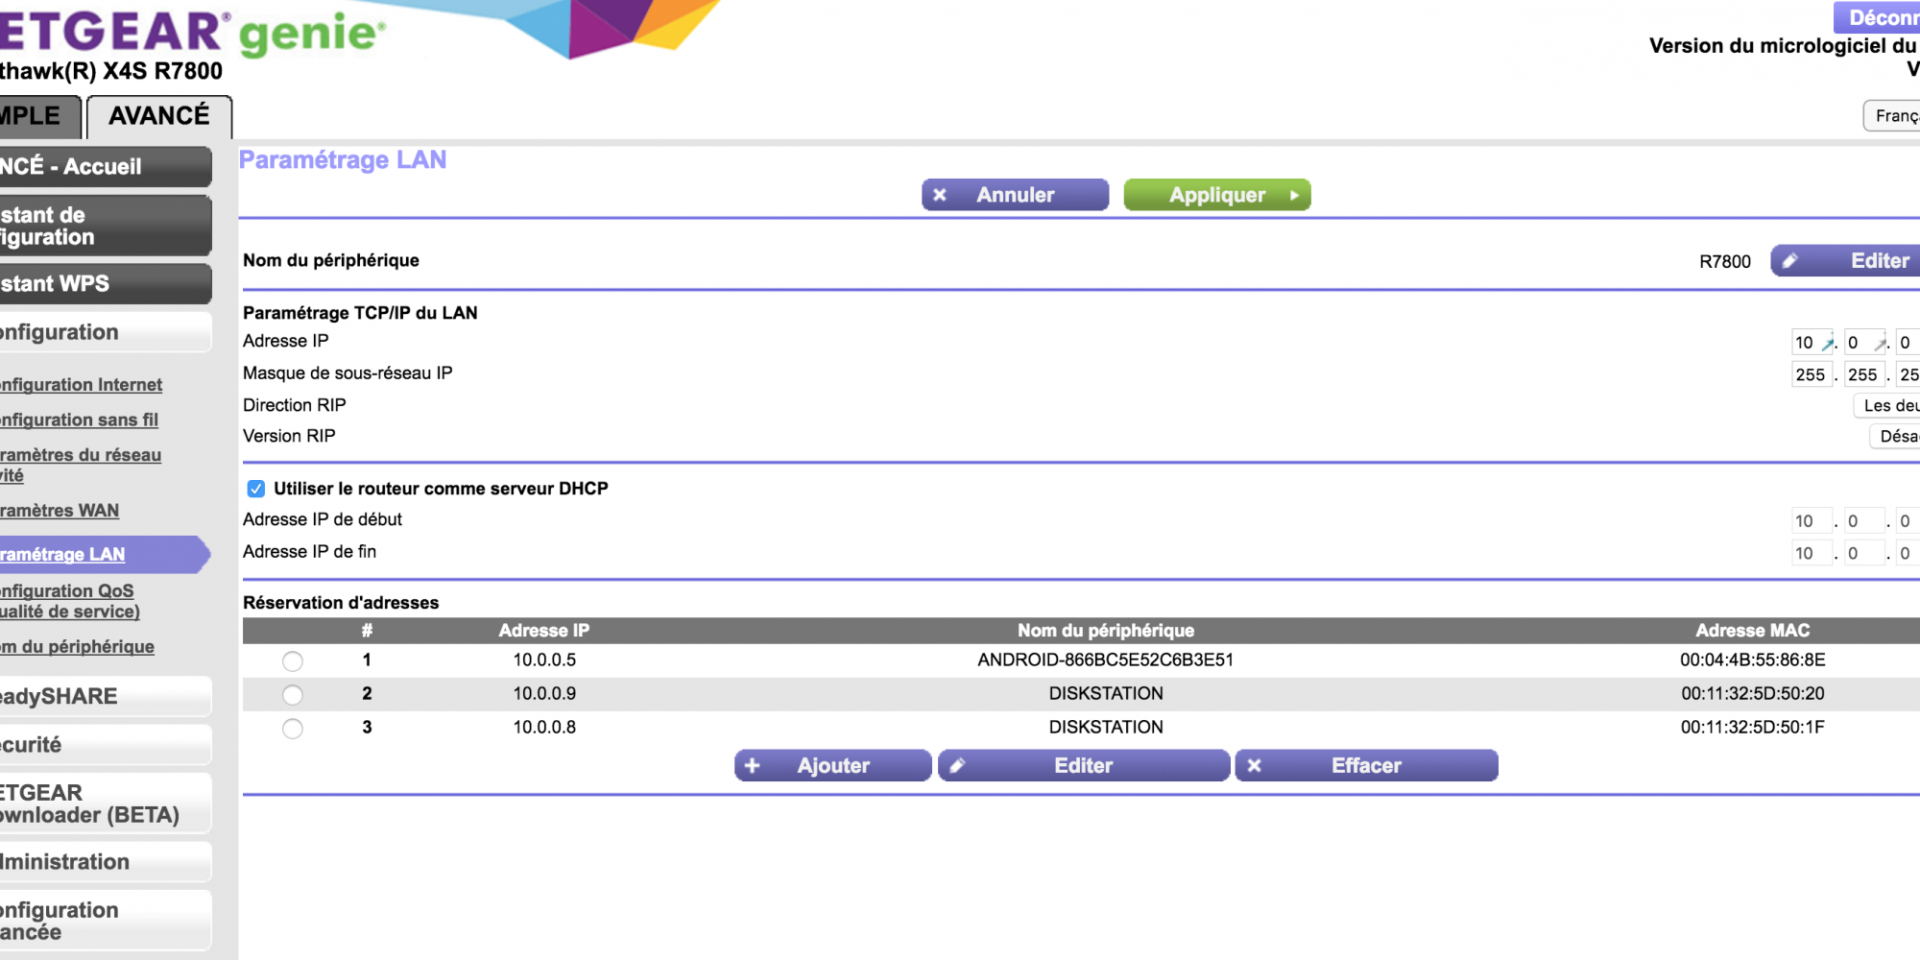The width and height of the screenshot is (1920, 960).
Task: Click the Annuler button
Action: [1015, 195]
